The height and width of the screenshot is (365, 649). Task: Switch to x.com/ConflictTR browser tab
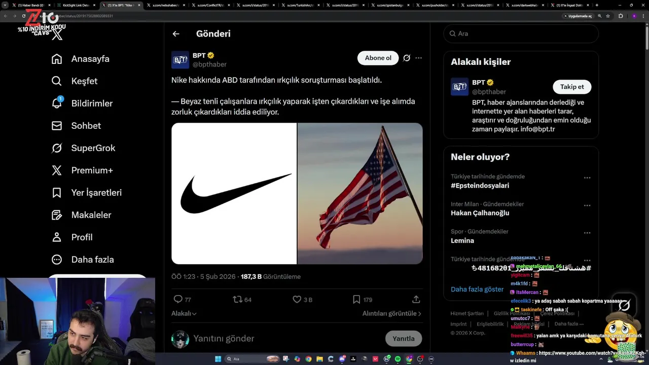point(211,5)
